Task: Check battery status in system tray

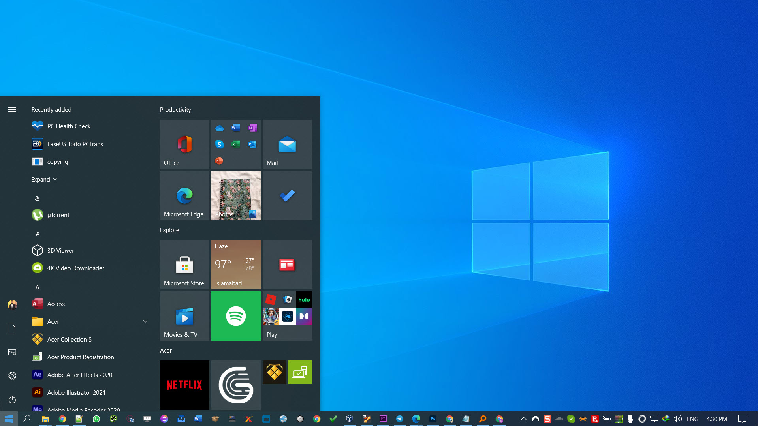Action: tap(607, 419)
